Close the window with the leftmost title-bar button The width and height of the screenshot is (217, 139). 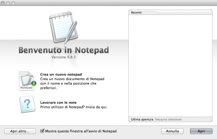point(3,3)
